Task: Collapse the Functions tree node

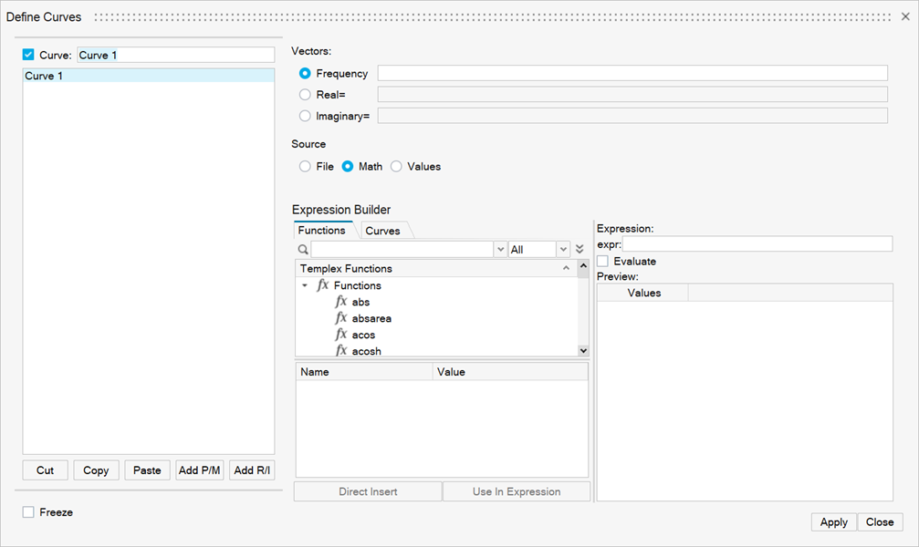Action: pyautogui.click(x=305, y=285)
